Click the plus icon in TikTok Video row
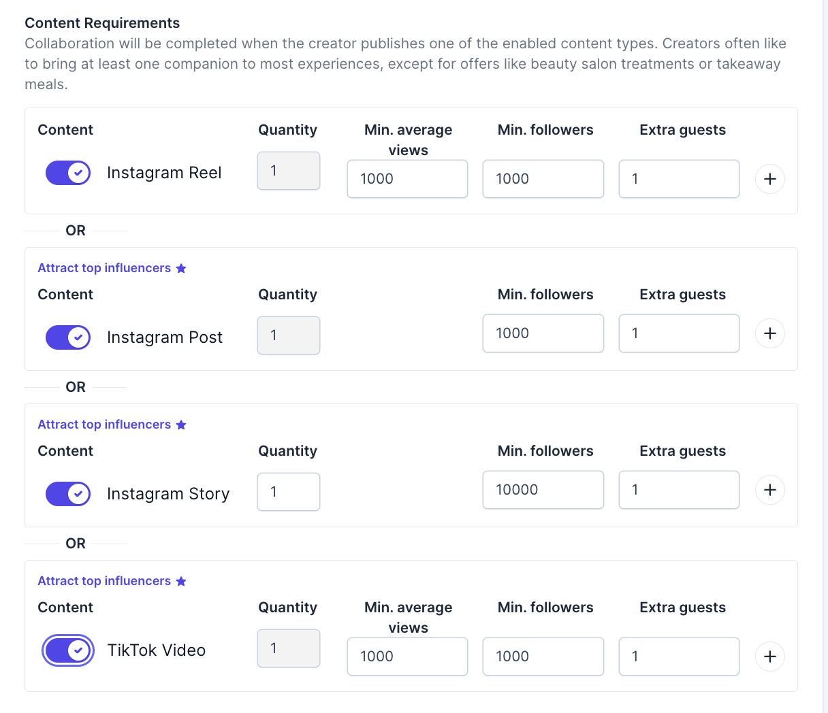The height and width of the screenshot is (713, 828). pos(769,657)
